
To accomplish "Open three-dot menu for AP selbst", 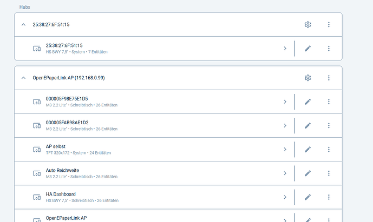I will (329, 149).
